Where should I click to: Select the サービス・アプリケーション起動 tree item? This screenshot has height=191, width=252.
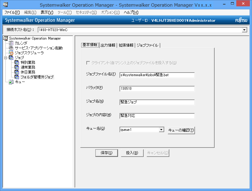pos(39,48)
